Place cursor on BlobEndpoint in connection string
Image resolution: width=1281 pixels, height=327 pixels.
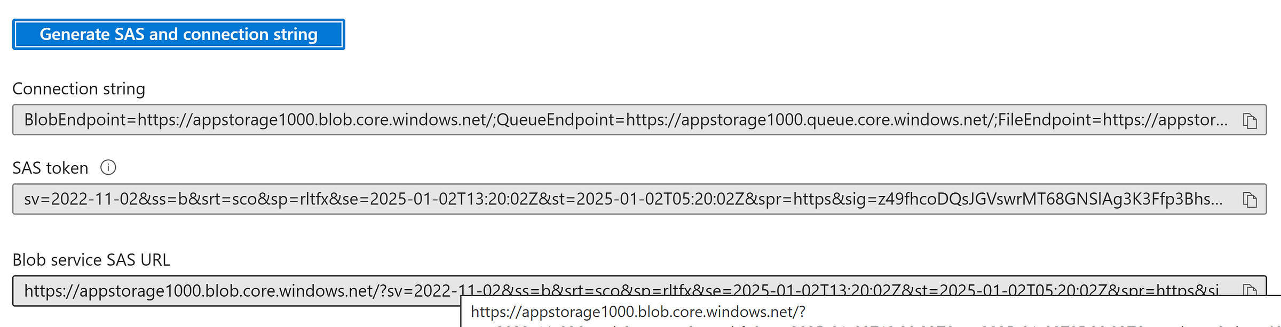point(75,120)
